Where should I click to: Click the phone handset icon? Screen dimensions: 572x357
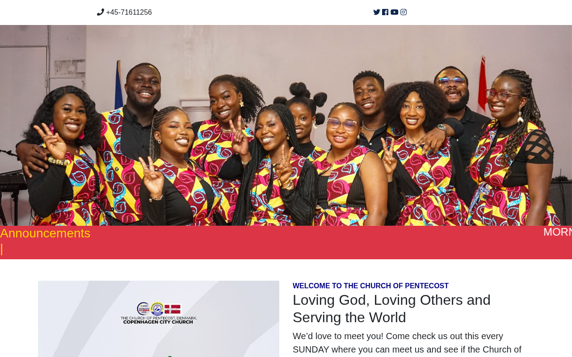coord(101,12)
